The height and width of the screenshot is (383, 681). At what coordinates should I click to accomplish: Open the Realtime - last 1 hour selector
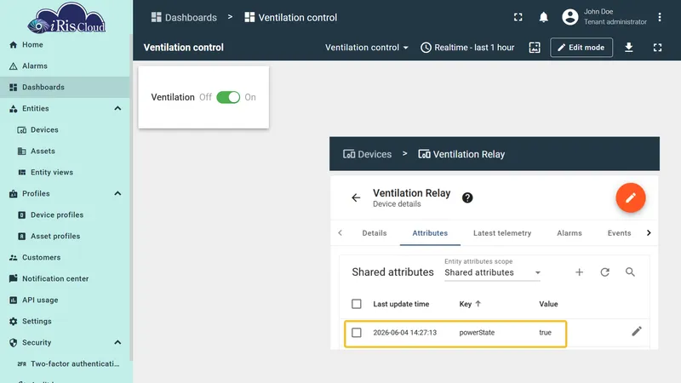tap(467, 48)
